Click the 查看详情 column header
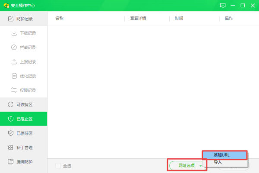Viewport: 259px width, 173px height. (x=138, y=18)
